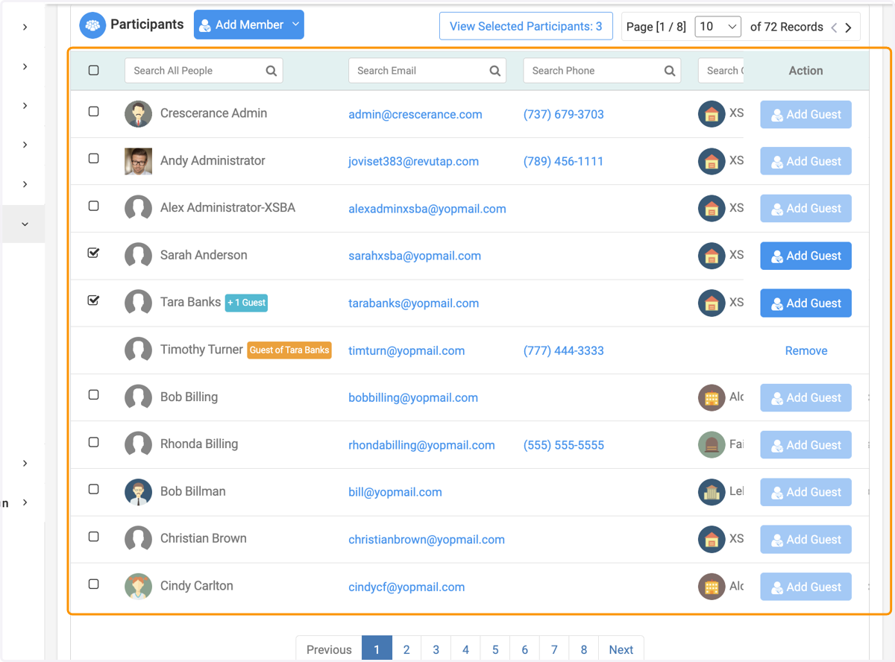This screenshot has width=895, height=662.
Task: Select the Christian Brown checkbox
Action: tap(93, 536)
